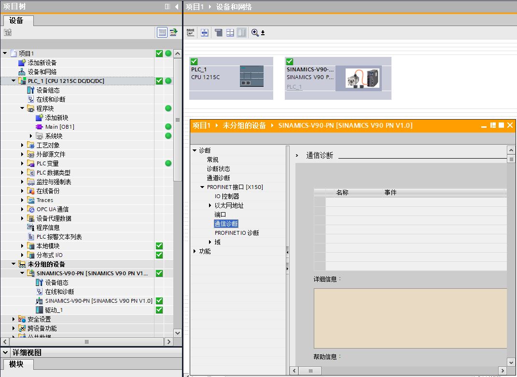This screenshot has height=377, width=517.
Task: Select 诊断状态 in diagnostics menu
Action: pyautogui.click(x=218, y=169)
